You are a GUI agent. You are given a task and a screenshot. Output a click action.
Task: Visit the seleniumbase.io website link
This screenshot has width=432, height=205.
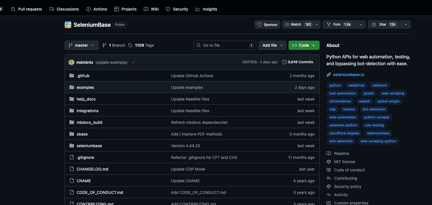point(348,74)
